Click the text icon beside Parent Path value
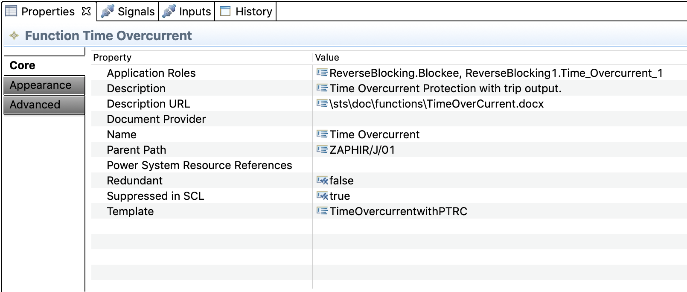The height and width of the screenshot is (292, 687). [x=322, y=150]
